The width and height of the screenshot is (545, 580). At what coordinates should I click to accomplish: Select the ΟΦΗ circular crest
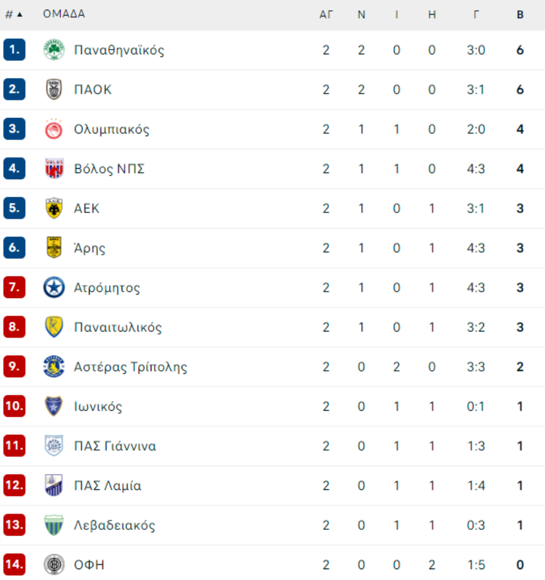coord(54,564)
